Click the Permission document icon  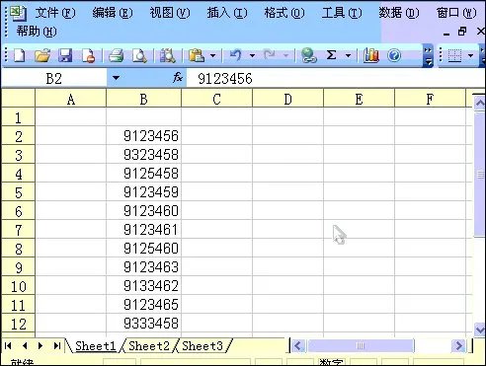88,55
